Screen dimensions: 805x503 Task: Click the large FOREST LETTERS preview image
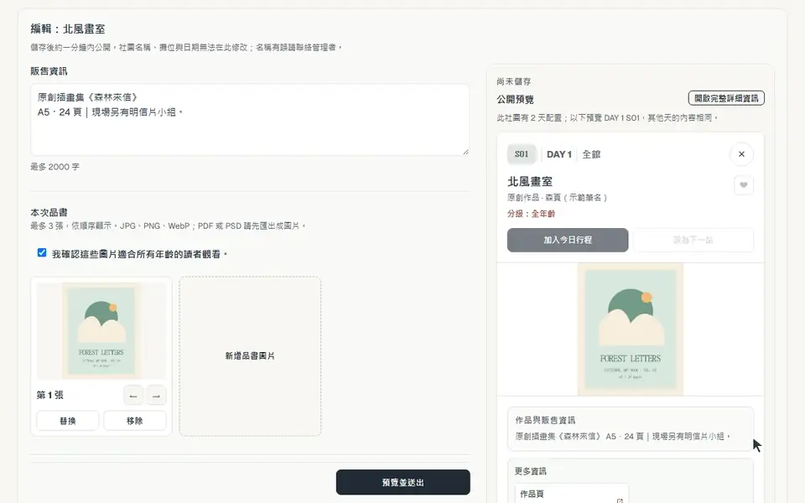(631, 329)
